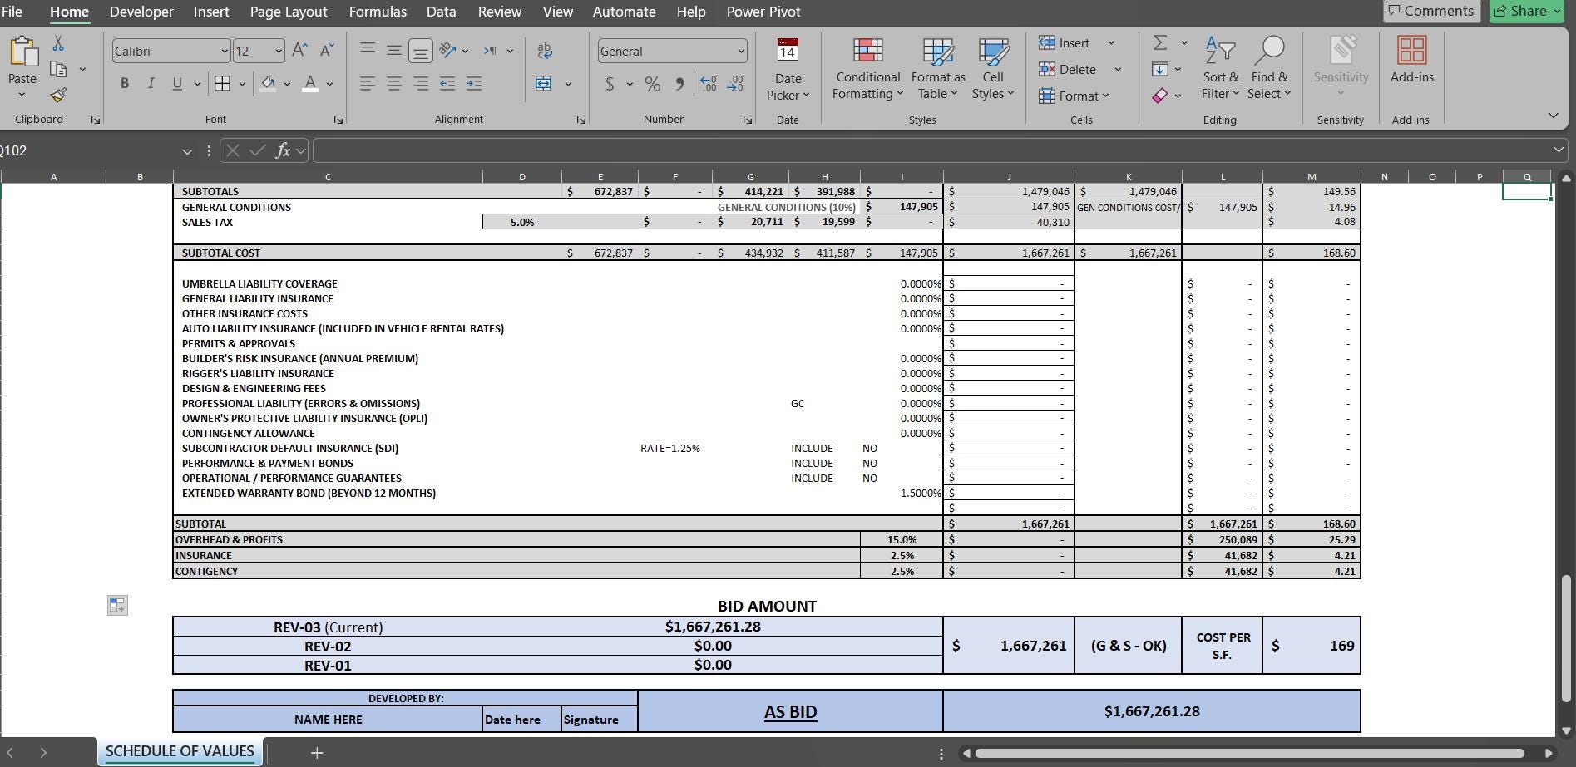
Task: Increase decimal places
Action: pyautogui.click(x=709, y=84)
